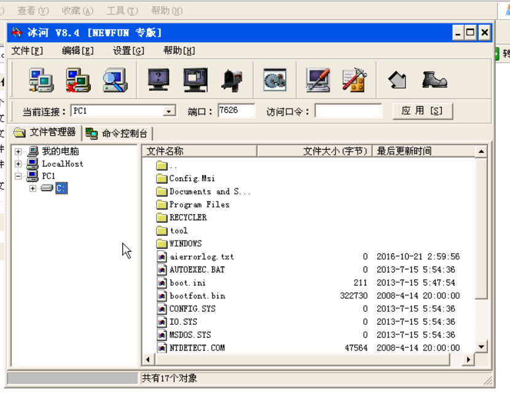Viewport: 510px width, 410px height.
Task: Click the mailbox messenger toolbar icon
Action: click(232, 80)
